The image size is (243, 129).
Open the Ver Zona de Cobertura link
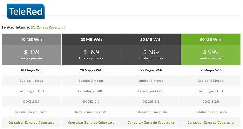(x=48, y=28)
